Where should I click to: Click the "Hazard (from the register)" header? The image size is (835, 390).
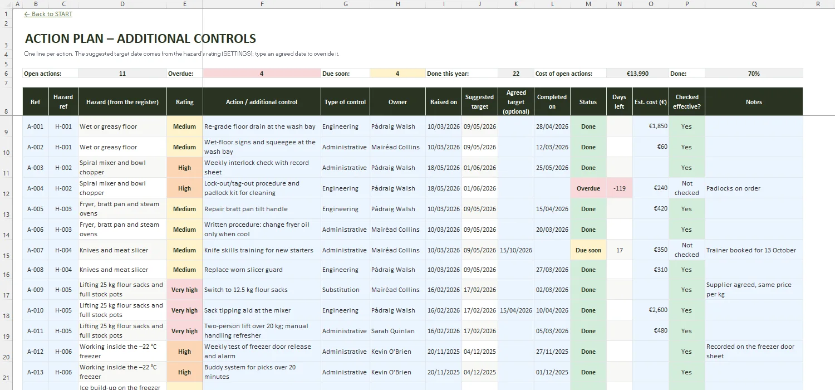pyautogui.click(x=122, y=102)
